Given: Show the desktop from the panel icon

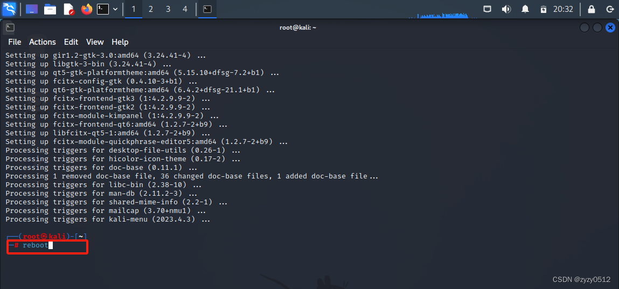Looking at the screenshot, I should click(32, 9).
